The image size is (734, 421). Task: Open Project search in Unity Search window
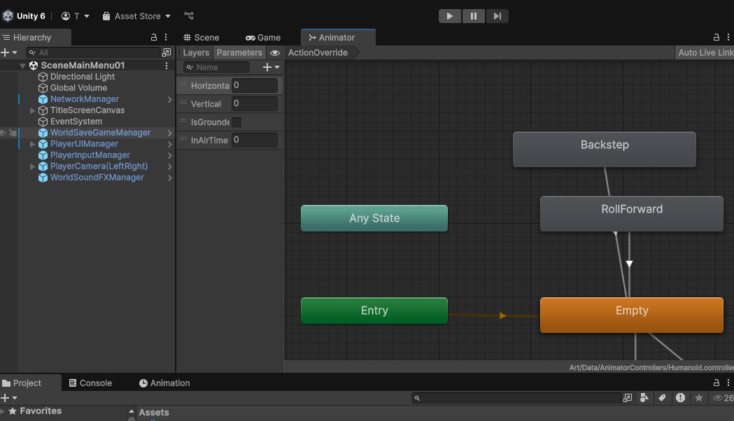click(628, 398)
